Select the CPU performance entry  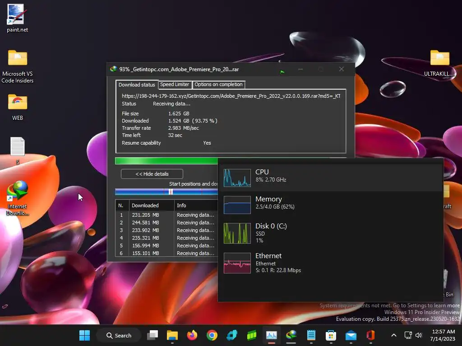[x=331, y=178]
